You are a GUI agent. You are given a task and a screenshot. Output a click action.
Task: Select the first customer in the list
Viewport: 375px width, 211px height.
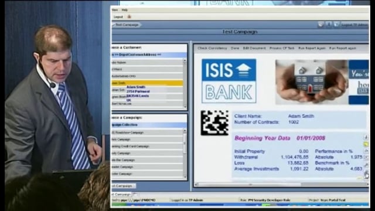point(147,63)
